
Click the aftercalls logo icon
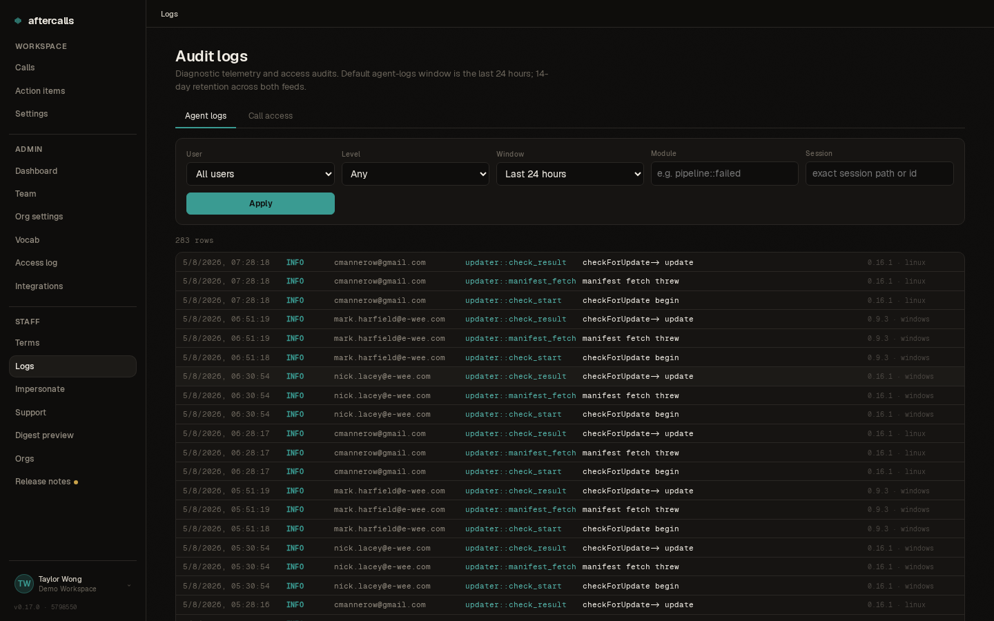(18, 21)
